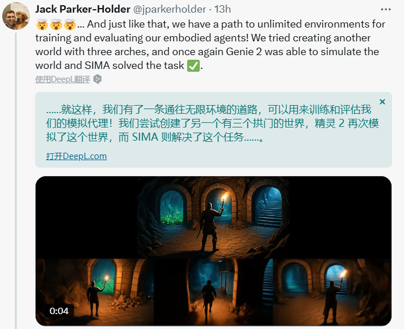Click the bottom-middle doorway video panel
This screenshot has width=407, height=329.
[x=214, y=292]
